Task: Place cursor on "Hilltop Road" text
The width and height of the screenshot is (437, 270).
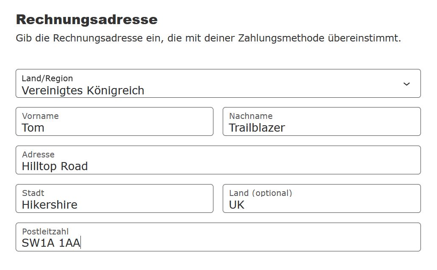Action: (x=55, y=166)
